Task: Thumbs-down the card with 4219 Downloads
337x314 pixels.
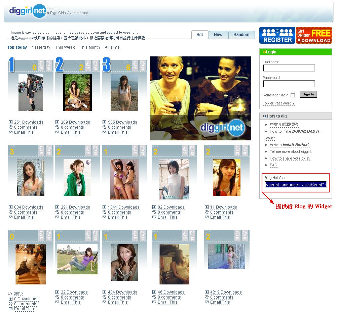Action: coord(245,235)
